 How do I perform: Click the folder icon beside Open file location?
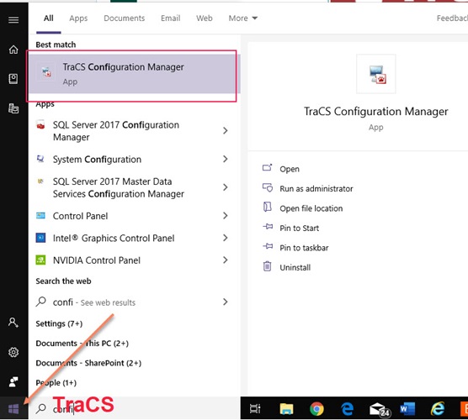[x=268, y=207]
